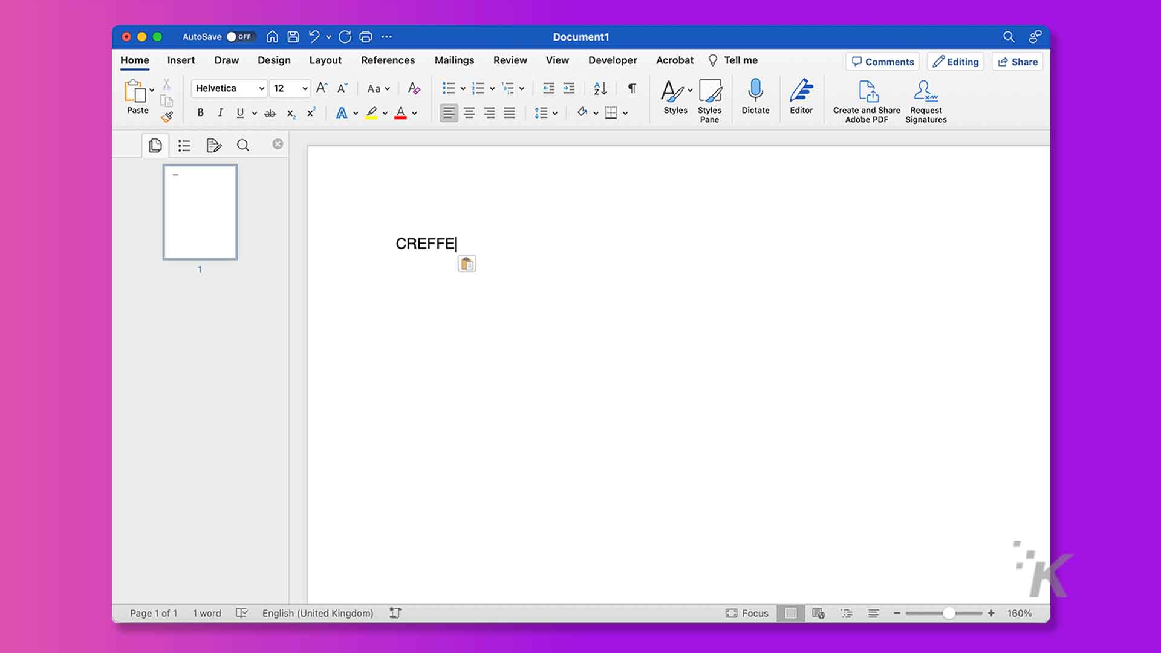This screenshot has height=653, width=1161.
Task: Select the Italic formatting icon
Action: [x=220, y=112]
